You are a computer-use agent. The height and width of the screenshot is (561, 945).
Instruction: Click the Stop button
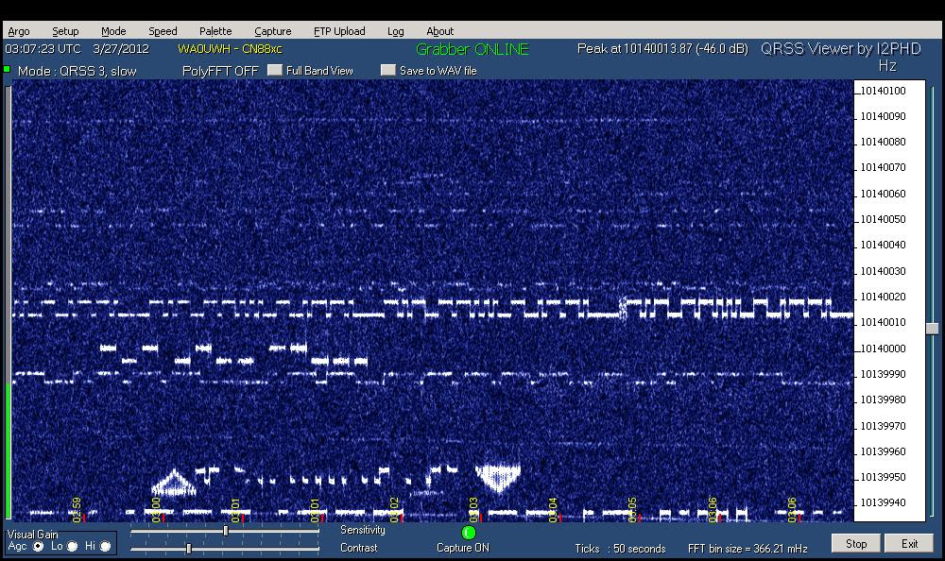click(856, 543)
